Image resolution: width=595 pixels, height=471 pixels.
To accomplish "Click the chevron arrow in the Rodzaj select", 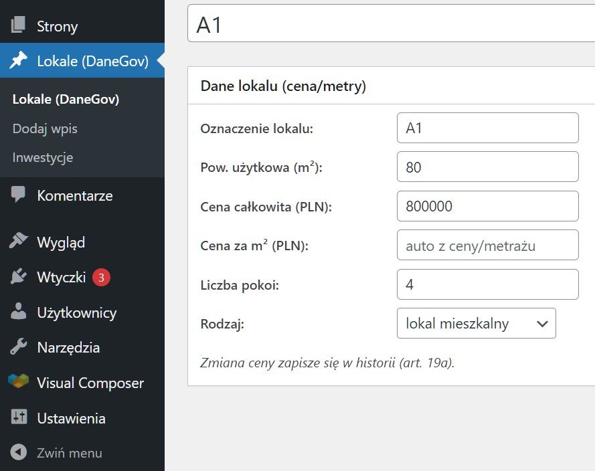I will tap(542, 324).
